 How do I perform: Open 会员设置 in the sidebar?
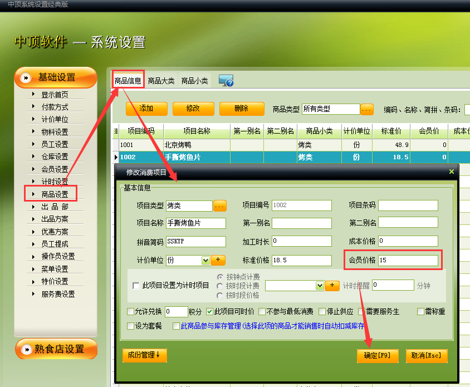[55, 169]
